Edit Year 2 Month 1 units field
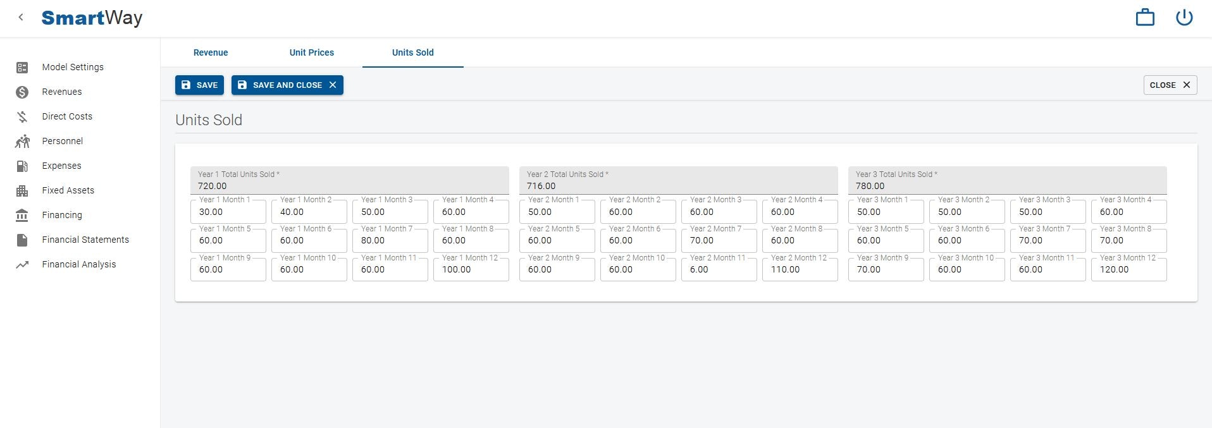 (x=557, y=212)
